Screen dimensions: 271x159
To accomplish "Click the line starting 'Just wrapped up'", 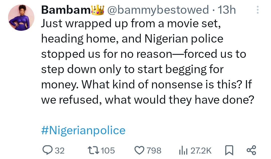I will pyautogui.click(x=131, y=23).
